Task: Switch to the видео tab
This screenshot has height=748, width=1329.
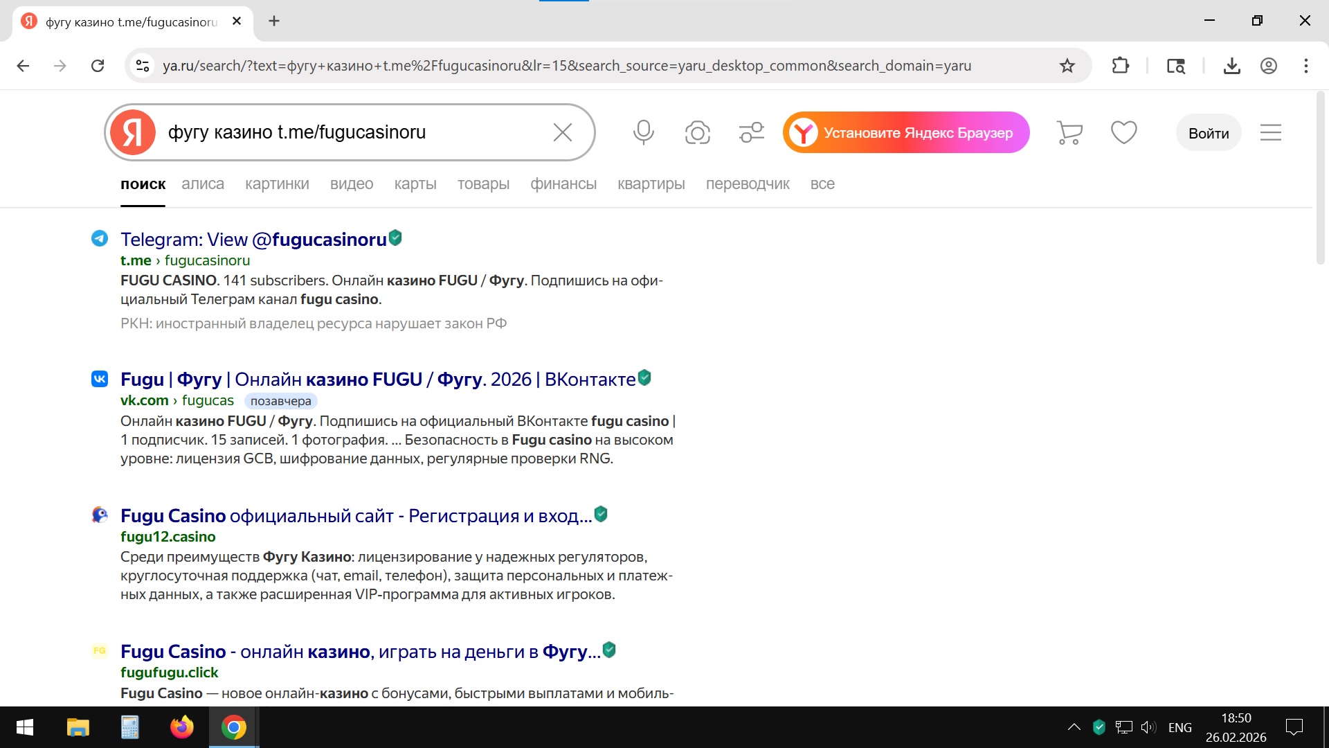Action: (352, 184)
